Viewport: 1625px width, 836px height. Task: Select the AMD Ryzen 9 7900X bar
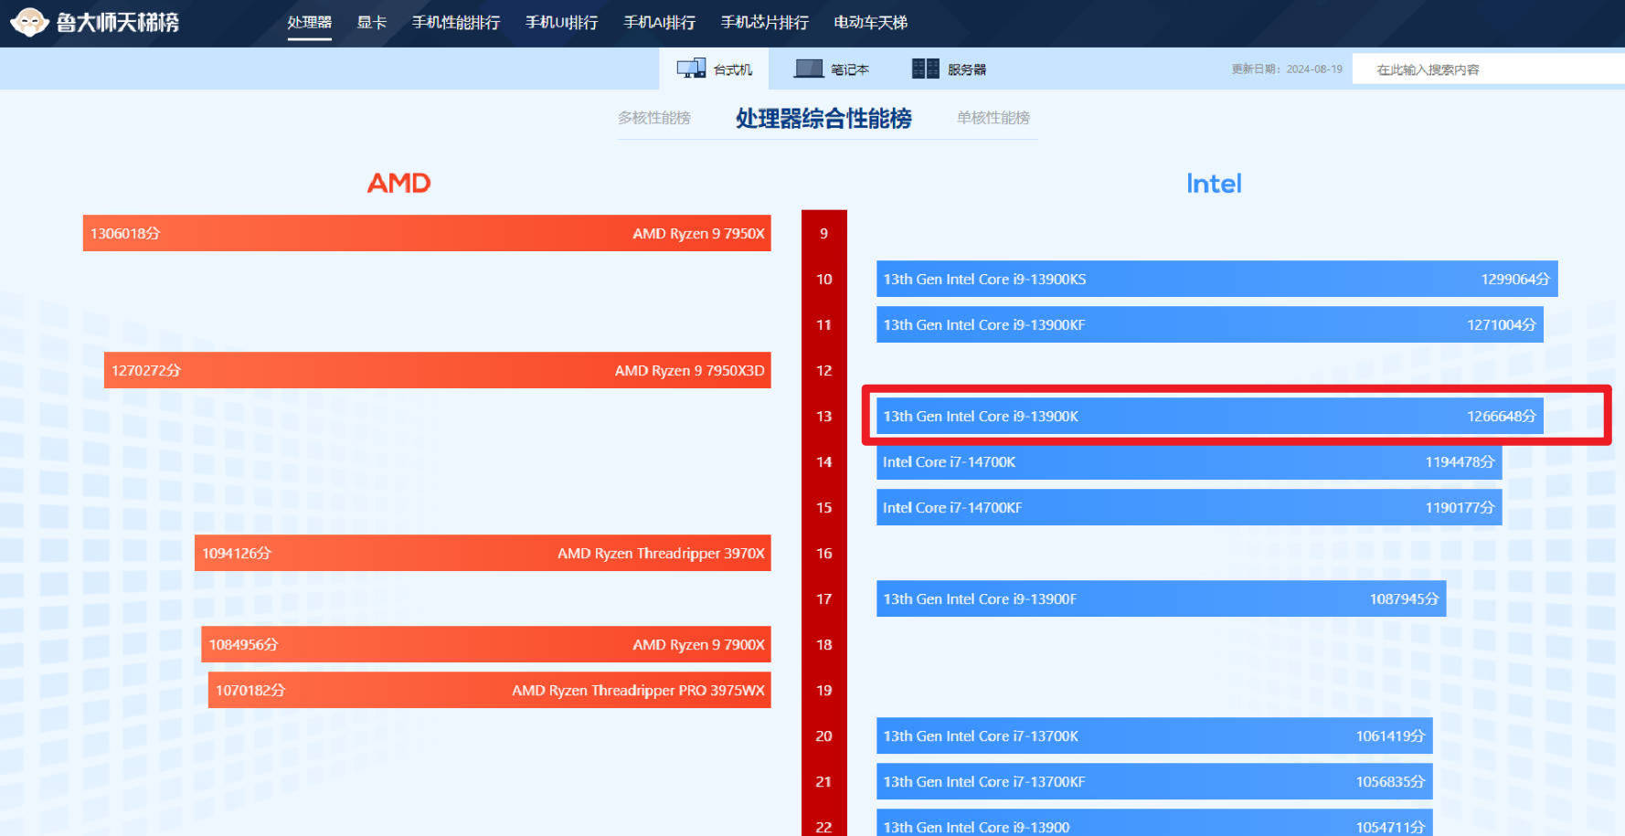(x=486, y=644)
